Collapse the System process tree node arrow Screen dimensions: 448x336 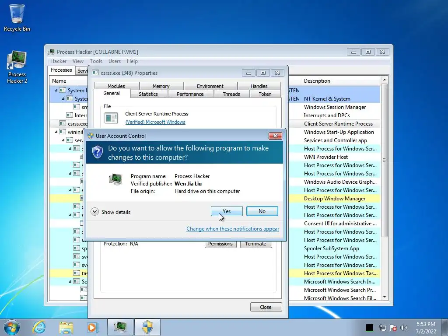[63, 98]
